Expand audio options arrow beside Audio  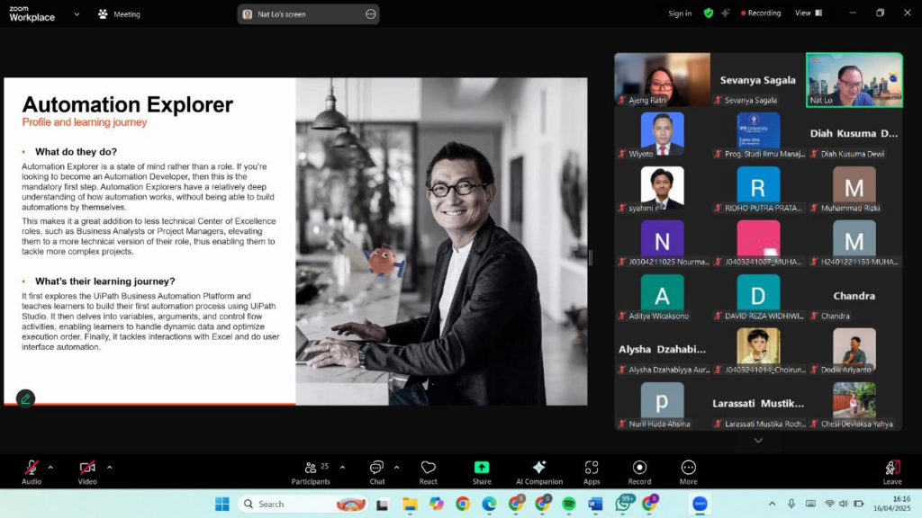coord(50,468)
